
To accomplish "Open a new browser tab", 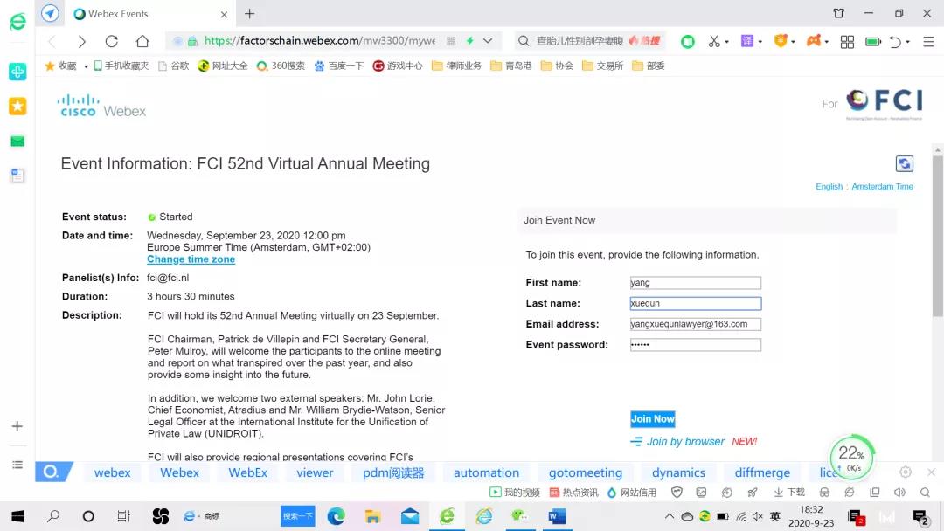I will pyautogui.click(x=250, y=13).
